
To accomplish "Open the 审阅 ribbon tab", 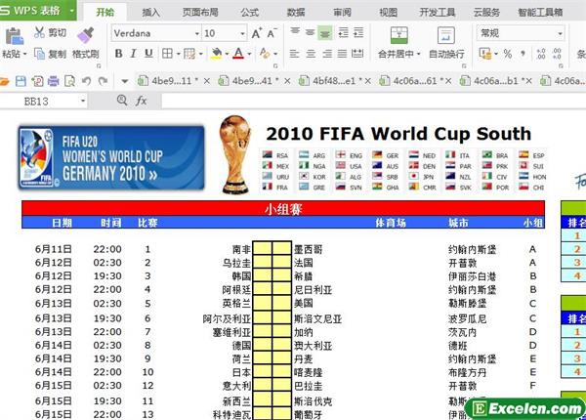I will tap(343, 13).
